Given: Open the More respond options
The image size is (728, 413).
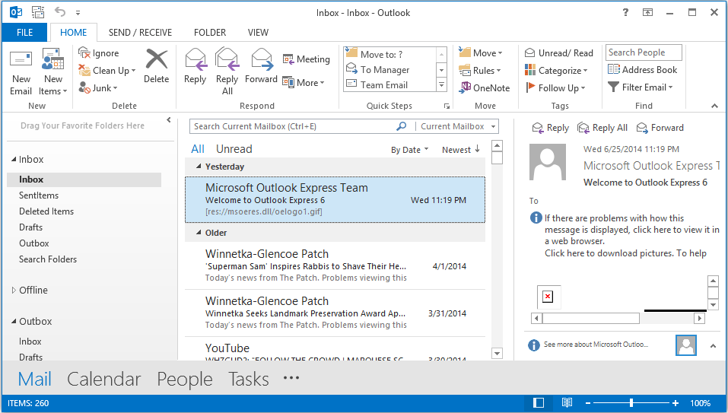Looking at the screenshot, I should click(x=304, y=83).
